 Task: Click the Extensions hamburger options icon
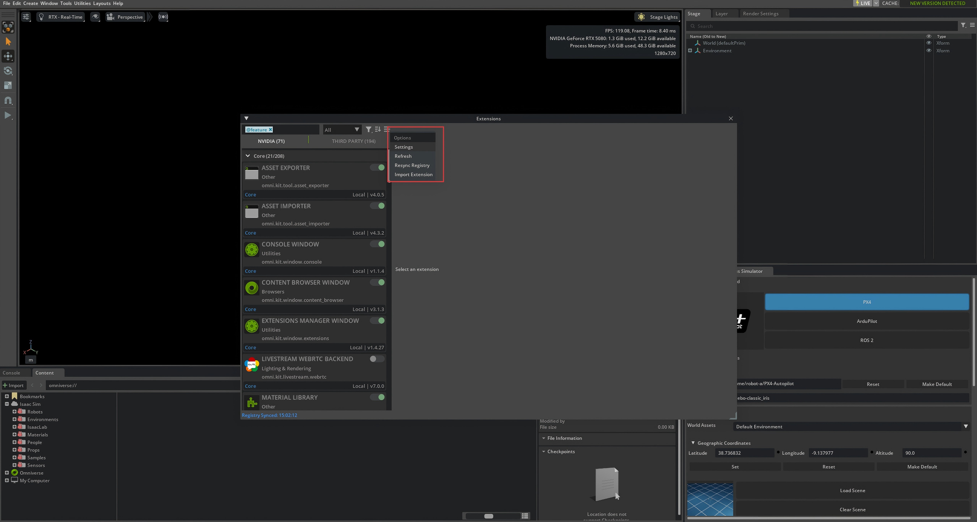pyautogui.click(x=387, y=130)
